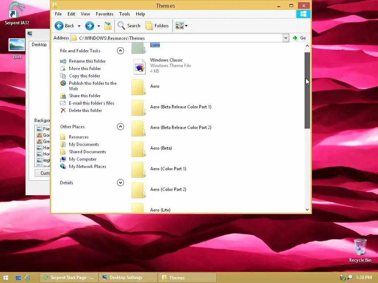Image resolution: width=378 pixels, height=283 pixels.
Task: Click the address path field
Action: click(x=177, y=38)
